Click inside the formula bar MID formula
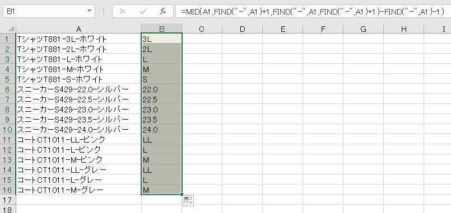Image resolution: width=451 pixels, height=213 pixels. [313, 12]
